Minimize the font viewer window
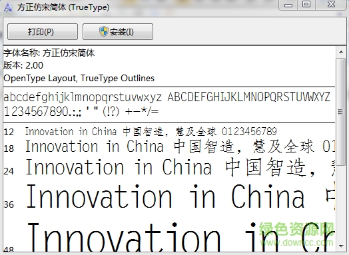 pos(288,5)
